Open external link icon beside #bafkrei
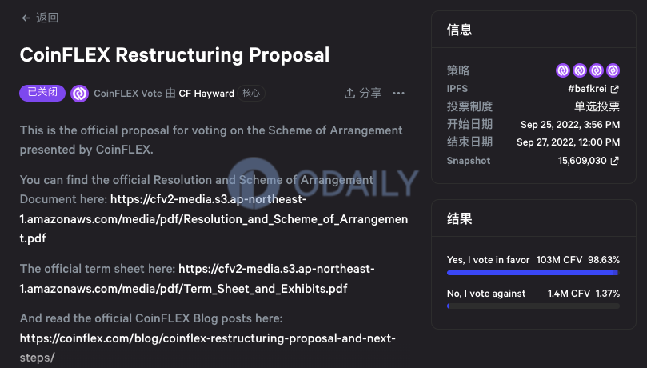This screenshot has width=647, height=368. point(615,89)
